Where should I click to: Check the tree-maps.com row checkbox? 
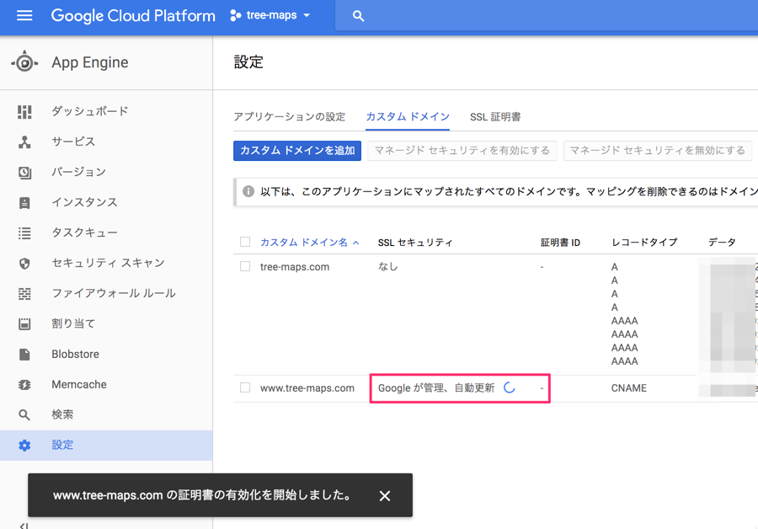coord(245,266)
